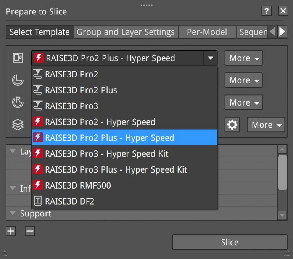Open the More menu next to printer
Image resolution: width=293 pixels, height=259 pixels.
(243, 58)
